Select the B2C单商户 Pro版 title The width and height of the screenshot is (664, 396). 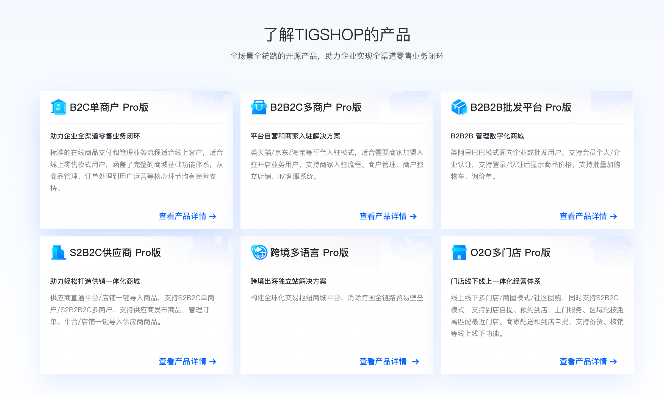[109, 107]
